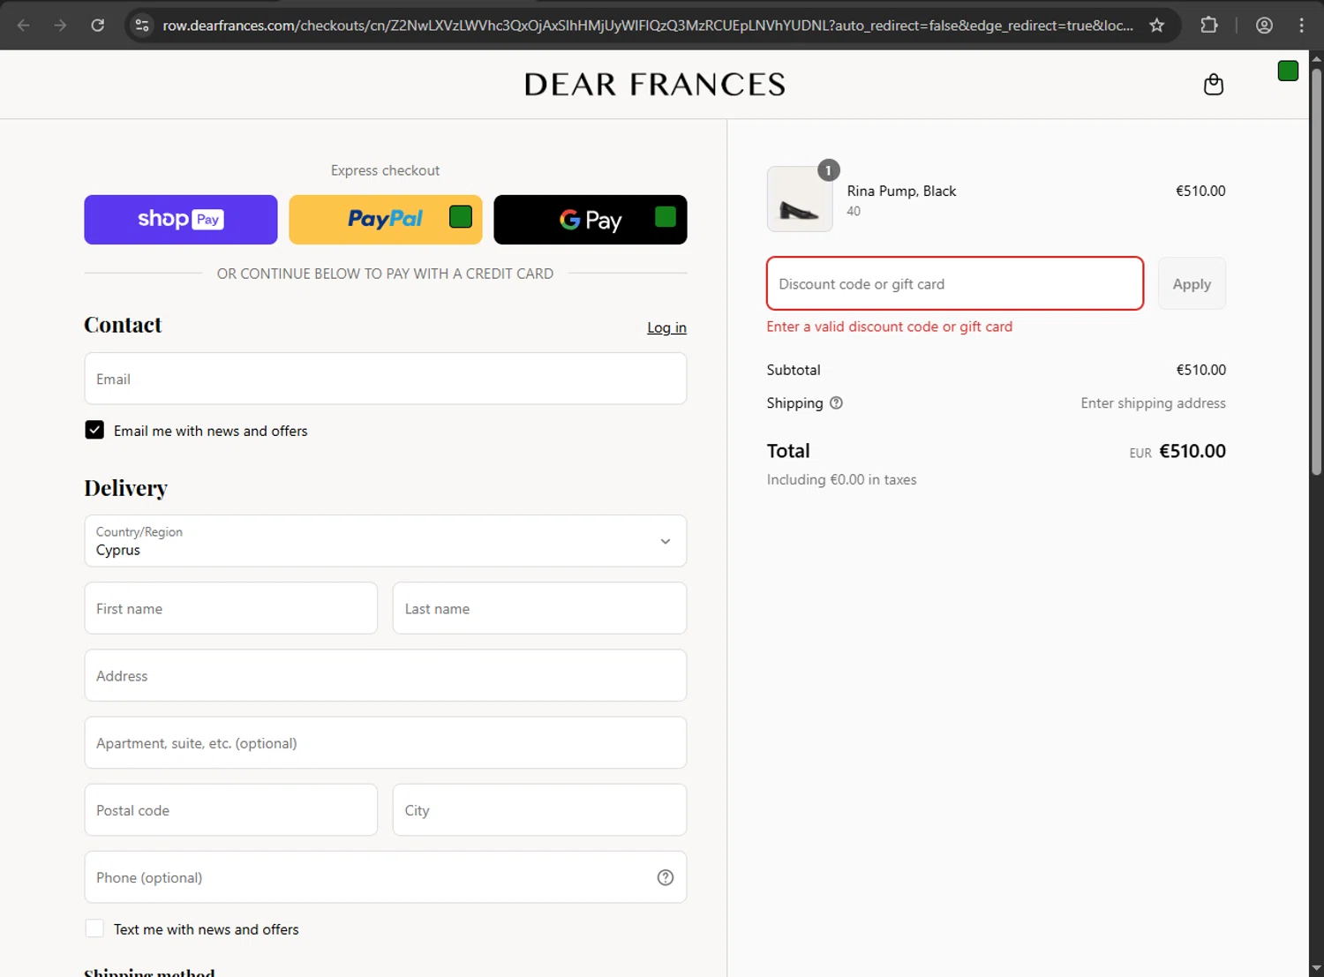Image resolution: width=1324 pixels, height=977 pixels.
Task: Click the scrollbar down arrow
Action: 1316,968
